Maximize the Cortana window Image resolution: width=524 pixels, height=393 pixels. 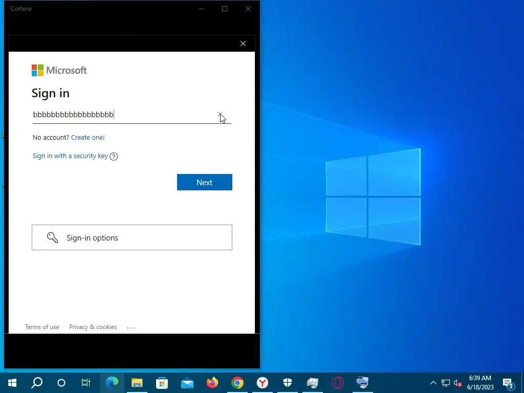[x=225, y=9]
